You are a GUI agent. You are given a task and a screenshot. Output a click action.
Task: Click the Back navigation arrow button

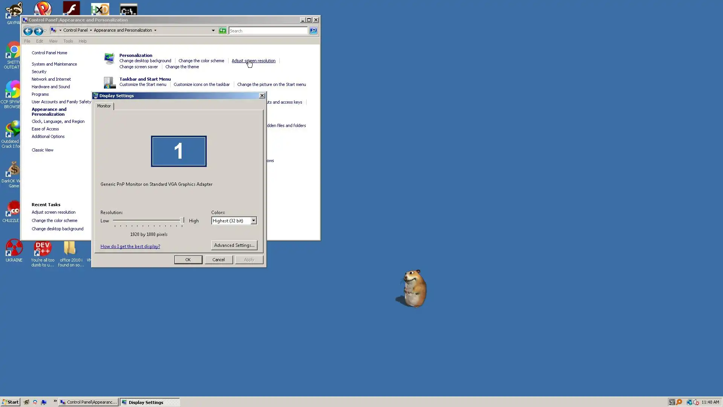coord(28,31)
